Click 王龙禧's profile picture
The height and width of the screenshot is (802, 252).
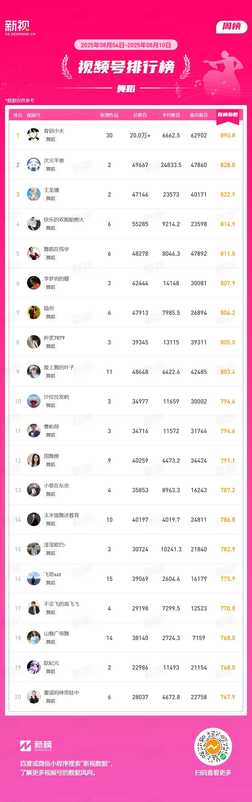pos(34,194)
